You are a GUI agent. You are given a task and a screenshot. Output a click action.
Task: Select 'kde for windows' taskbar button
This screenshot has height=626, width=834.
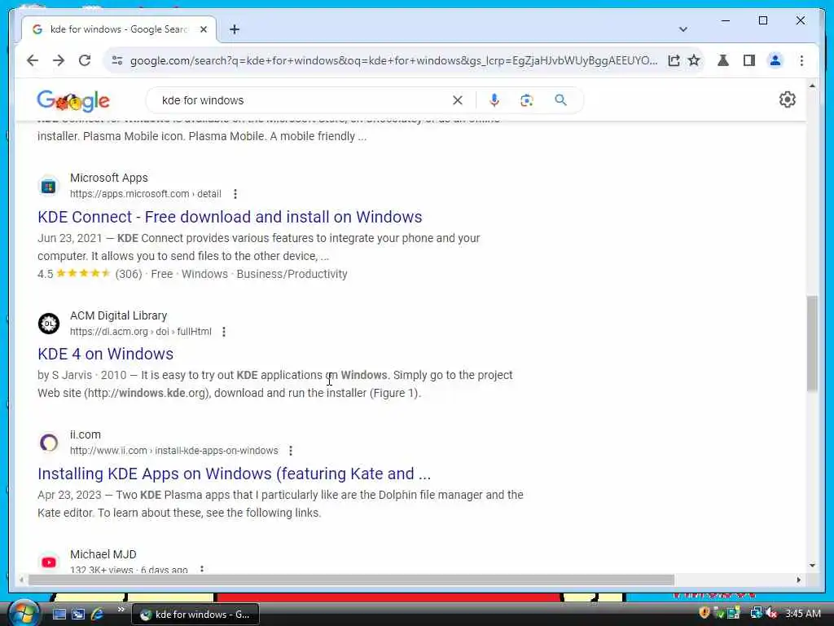[195, 615]
